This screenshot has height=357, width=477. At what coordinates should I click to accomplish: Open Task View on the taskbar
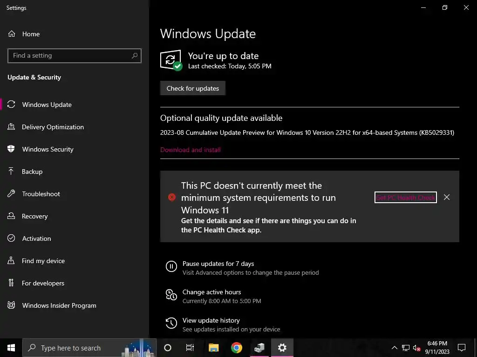(x=190, y=348)
